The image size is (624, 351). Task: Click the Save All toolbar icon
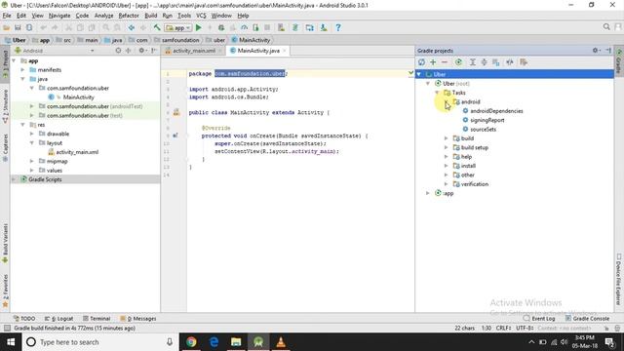tap(18, 27)
